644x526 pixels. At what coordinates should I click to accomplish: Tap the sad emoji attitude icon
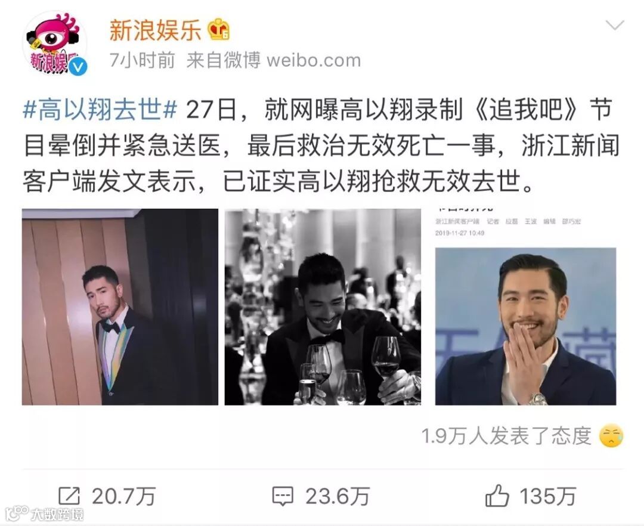pos(611,436)
